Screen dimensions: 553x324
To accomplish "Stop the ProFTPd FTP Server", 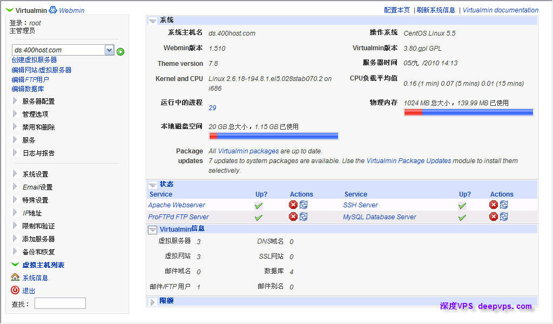I will (293, 217).
